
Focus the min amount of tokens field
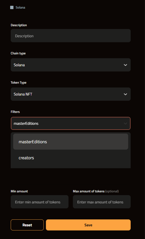[40, 202]
